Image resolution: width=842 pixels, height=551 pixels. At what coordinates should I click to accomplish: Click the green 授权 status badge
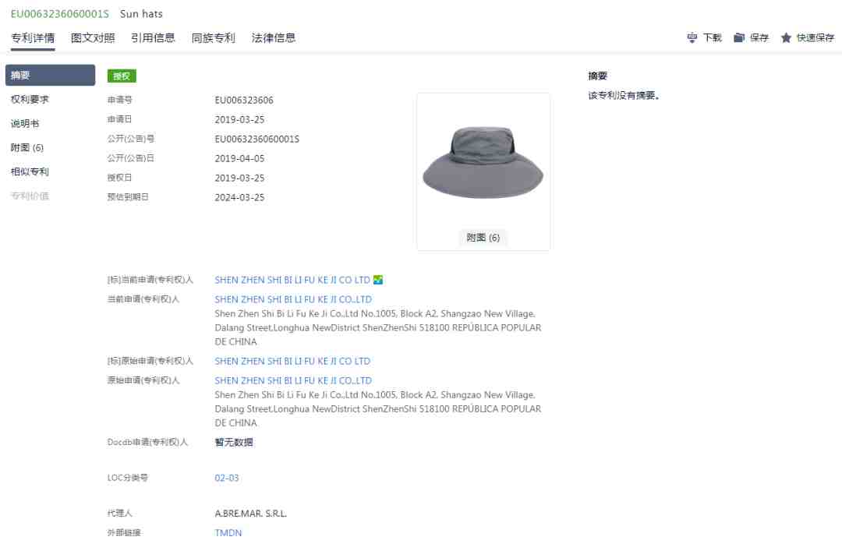coord(122,76)
